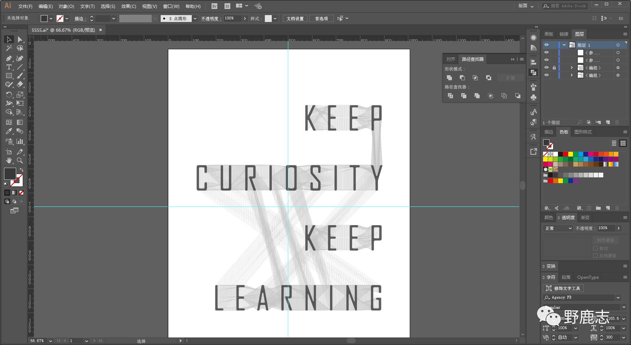Open the 正常 blending mode dropdown
The height and width of the screenshot is (345, 631).
tap(558, 228)
